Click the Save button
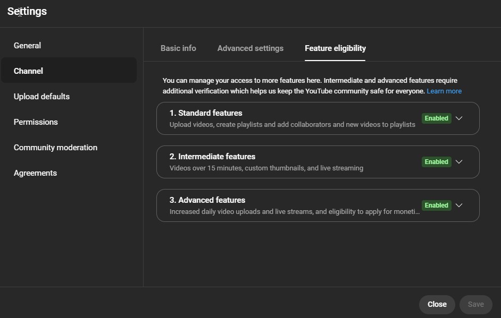Screen dimensions: 501x318 tap(475, 304)
